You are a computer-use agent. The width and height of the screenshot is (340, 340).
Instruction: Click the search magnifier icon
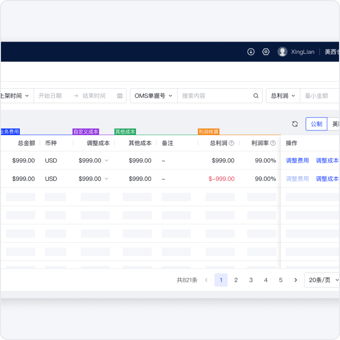pos(256,96)
